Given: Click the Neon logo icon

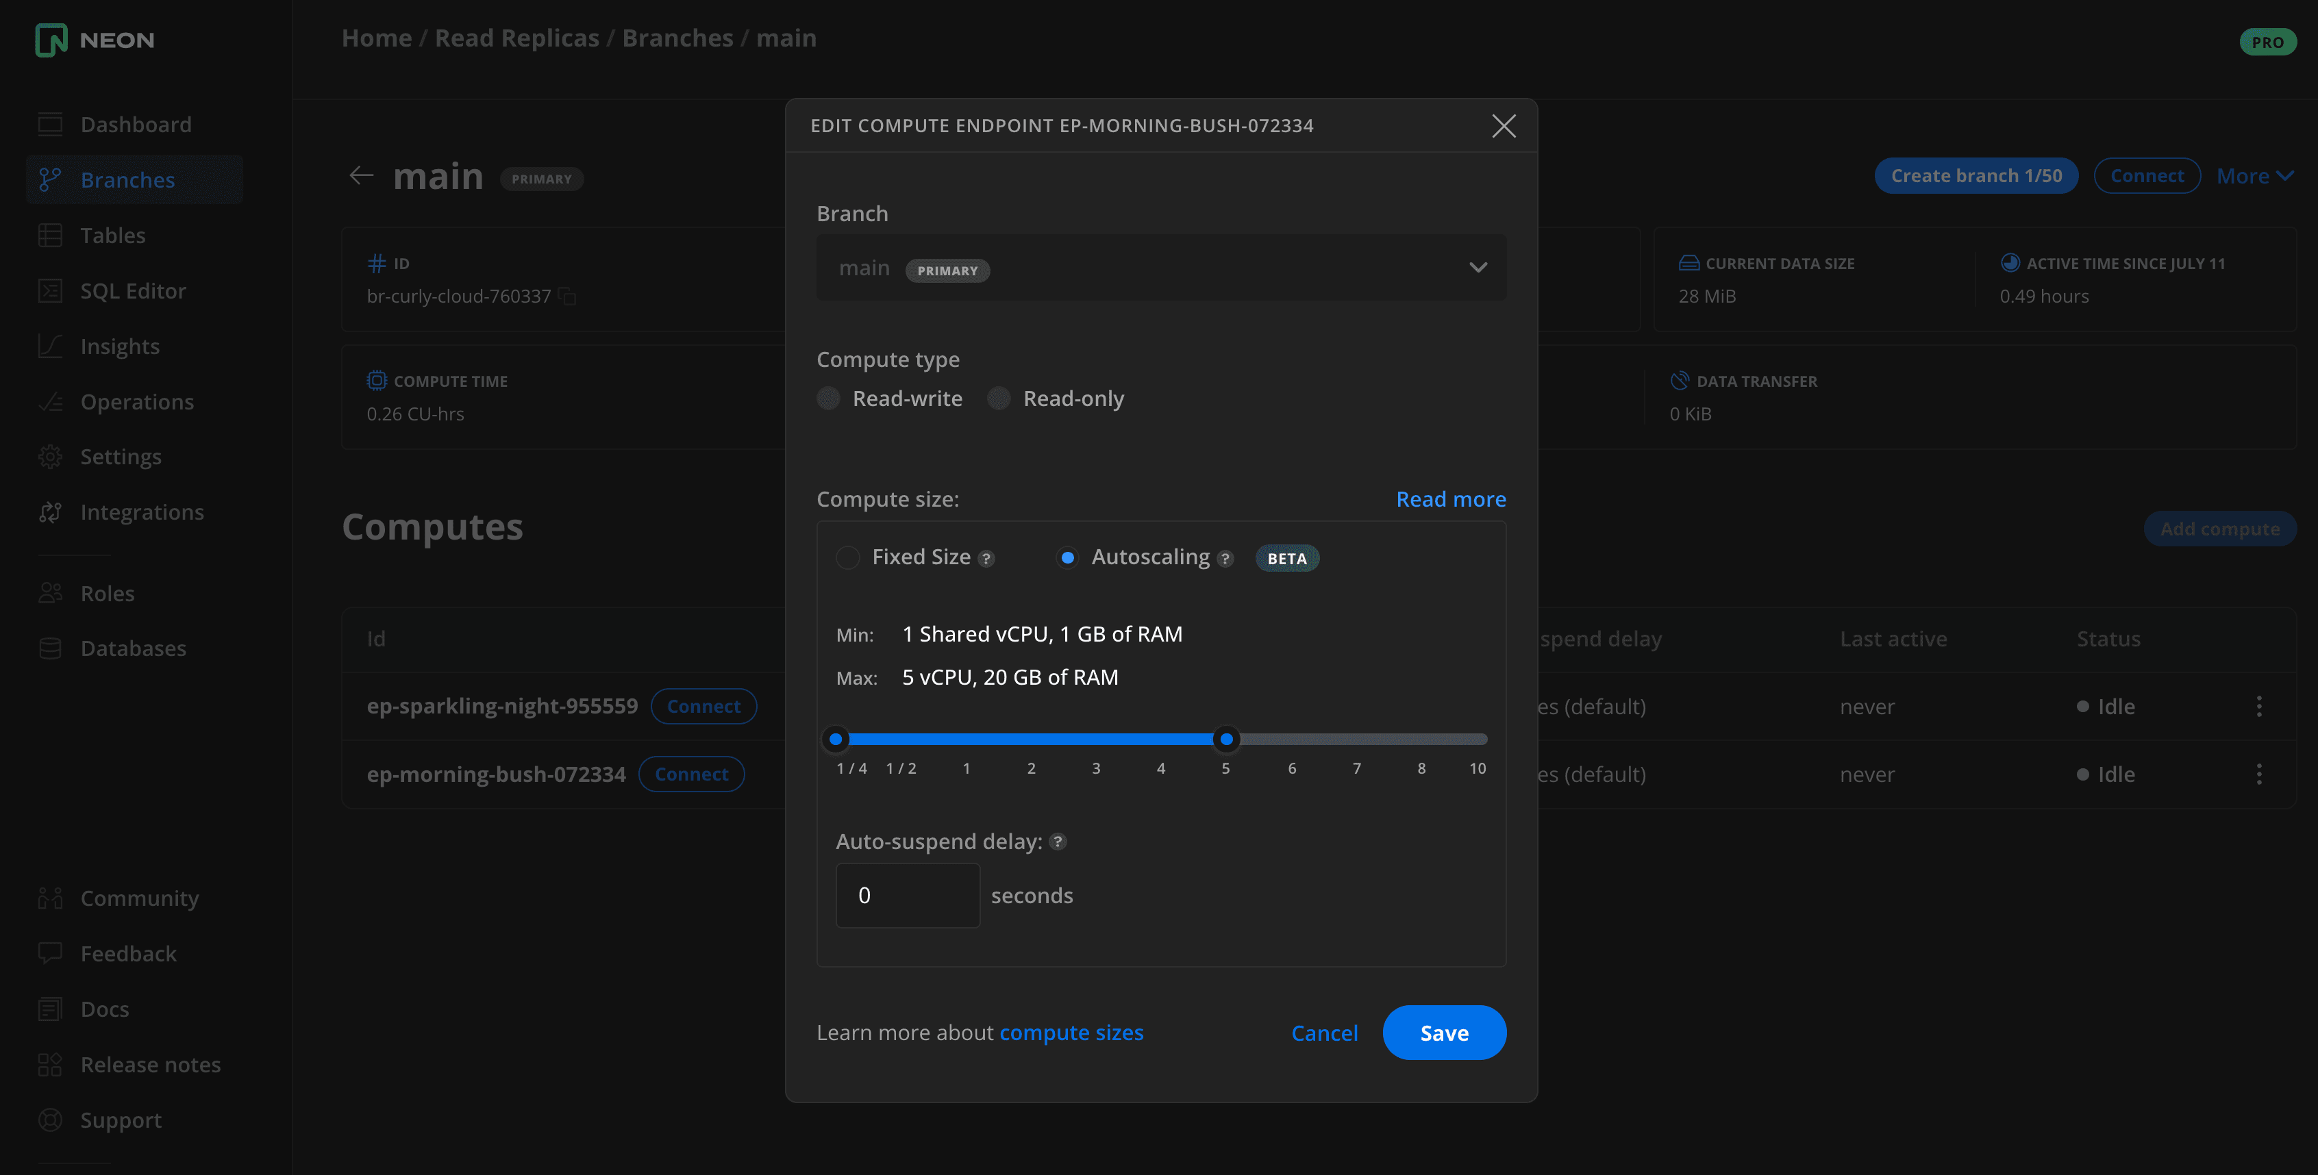Looking at the screenshot, I should [51, 40].
